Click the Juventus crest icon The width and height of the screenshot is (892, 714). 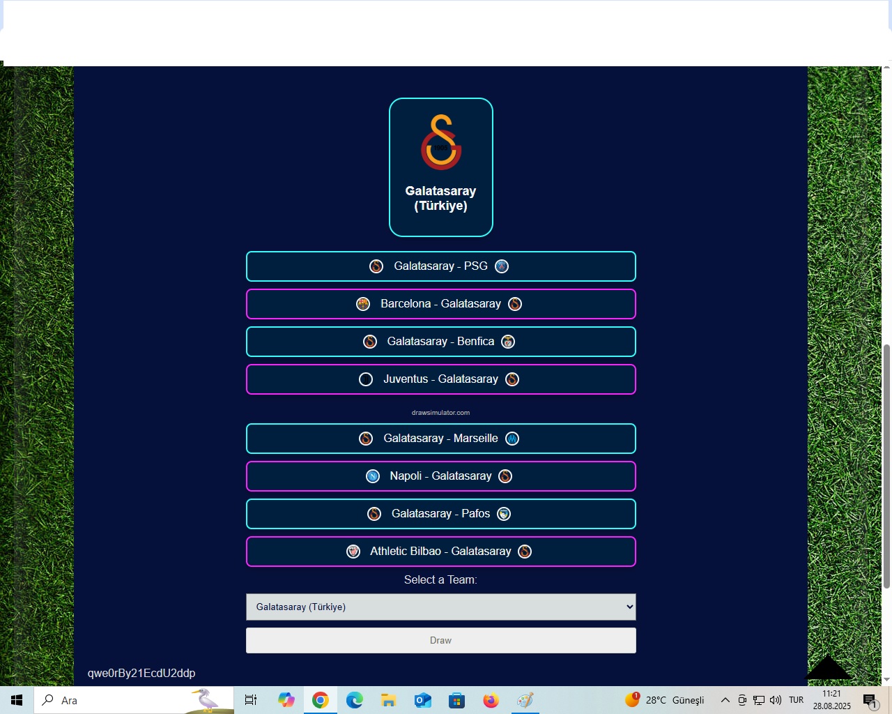click(366, 379)
